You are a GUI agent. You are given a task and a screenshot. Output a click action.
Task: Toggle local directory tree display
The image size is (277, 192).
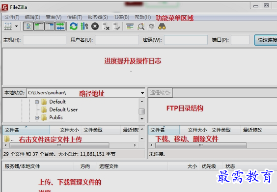click(x=39, y=27)
